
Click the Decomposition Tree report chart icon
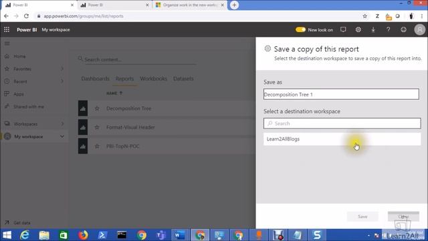click(83, 108)
